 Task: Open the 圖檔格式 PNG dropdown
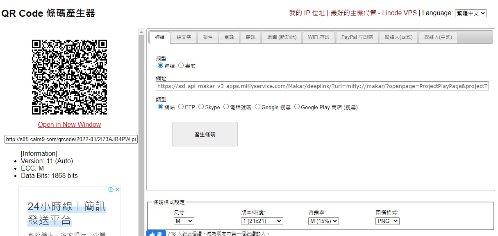pyautogui.click(x=387, y=221)
